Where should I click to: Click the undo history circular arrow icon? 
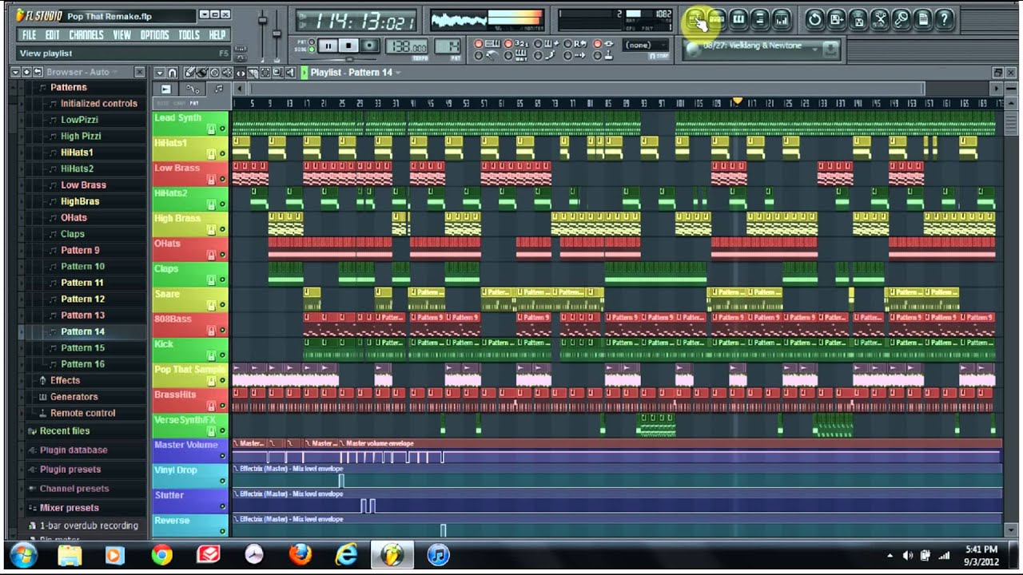pyautogui.click(x=814, y=18)
